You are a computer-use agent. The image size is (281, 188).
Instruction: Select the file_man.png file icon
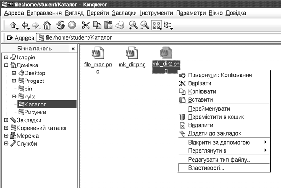click(98, 53)
